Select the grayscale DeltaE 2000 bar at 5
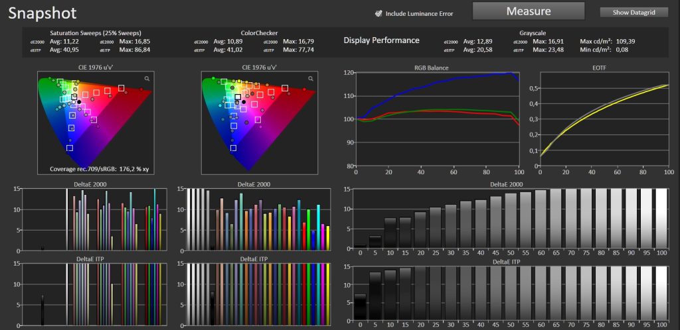 pos(375,243)
